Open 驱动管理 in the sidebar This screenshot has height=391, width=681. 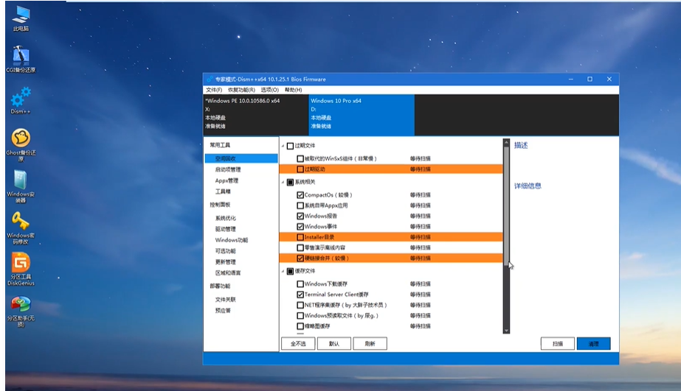pyautogui.click(x=226, y=229)
